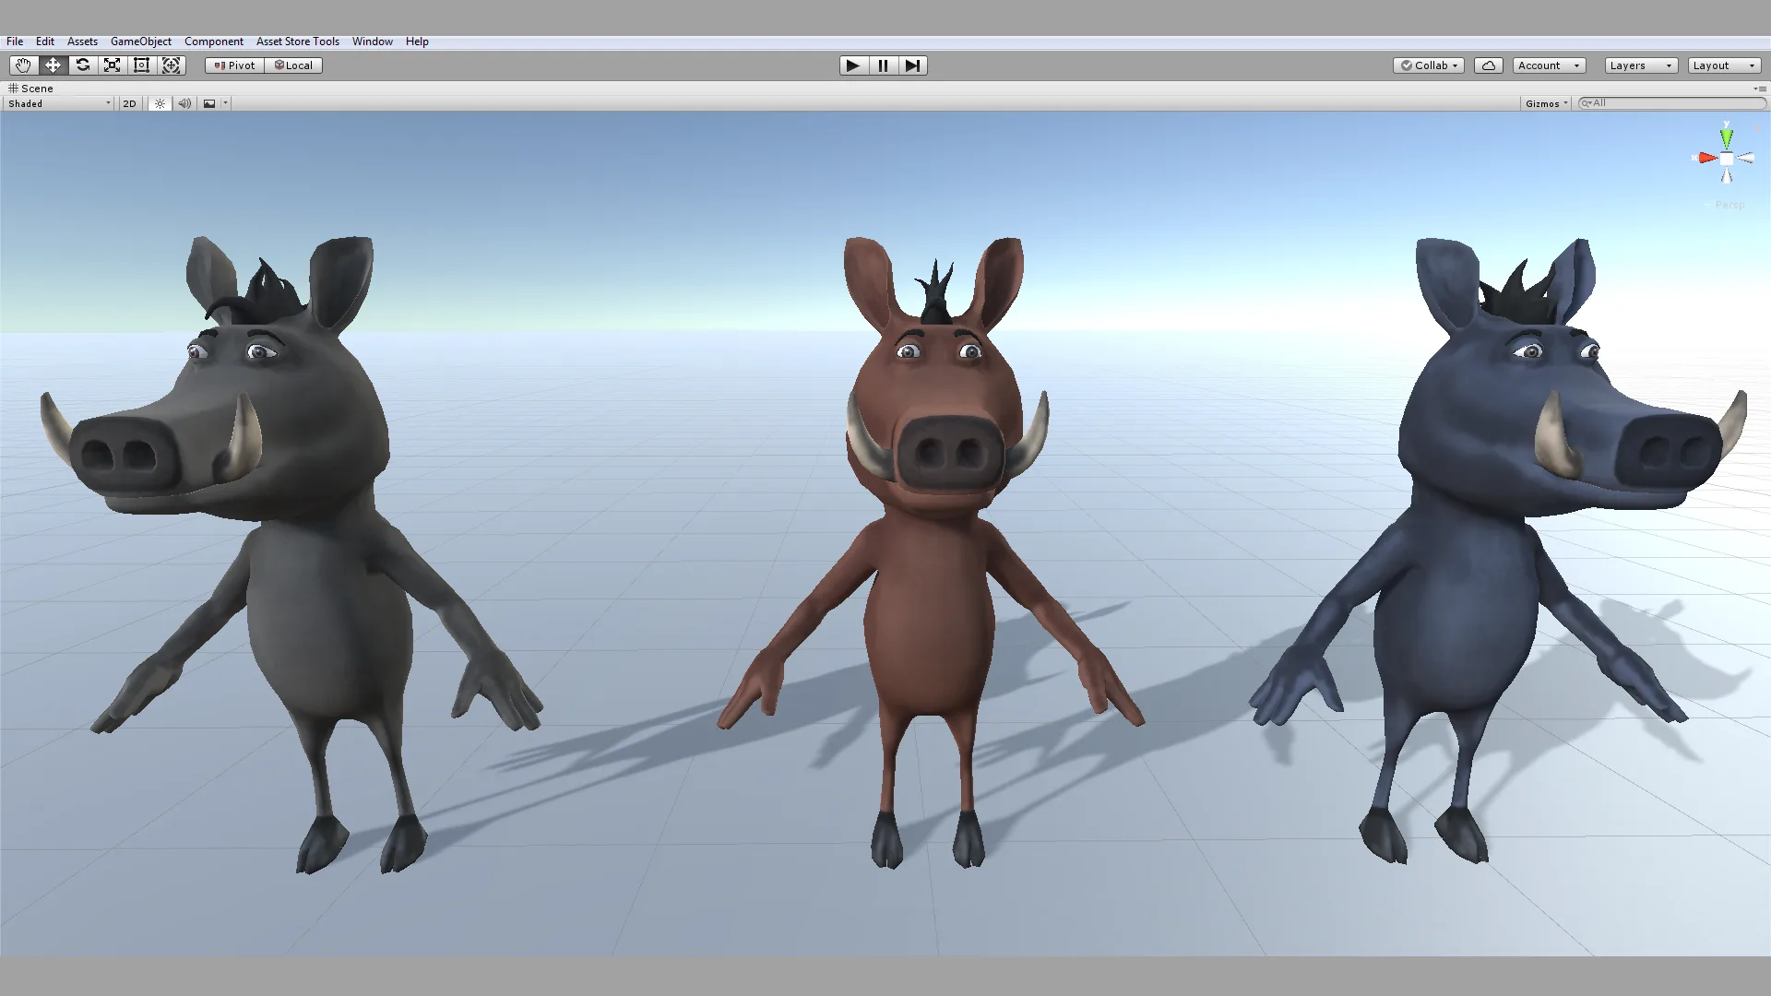Open the cloud Services button

click(x=1488, y=65)
